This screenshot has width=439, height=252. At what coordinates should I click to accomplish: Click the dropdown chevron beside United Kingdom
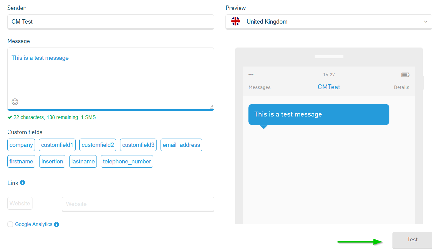(426, 22)
